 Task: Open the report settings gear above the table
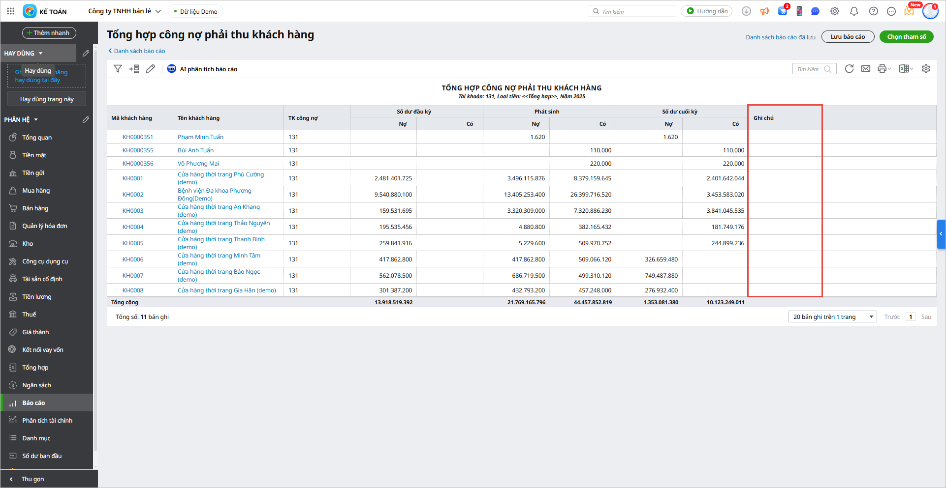[926, 69]
